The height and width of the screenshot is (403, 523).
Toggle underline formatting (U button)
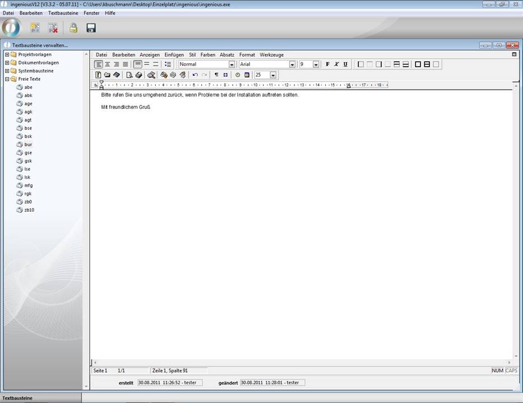[x=345, y=65]
